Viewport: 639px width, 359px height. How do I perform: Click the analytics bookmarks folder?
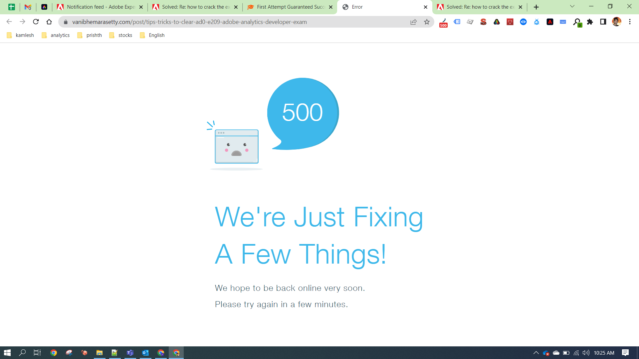tap(56, 35)
